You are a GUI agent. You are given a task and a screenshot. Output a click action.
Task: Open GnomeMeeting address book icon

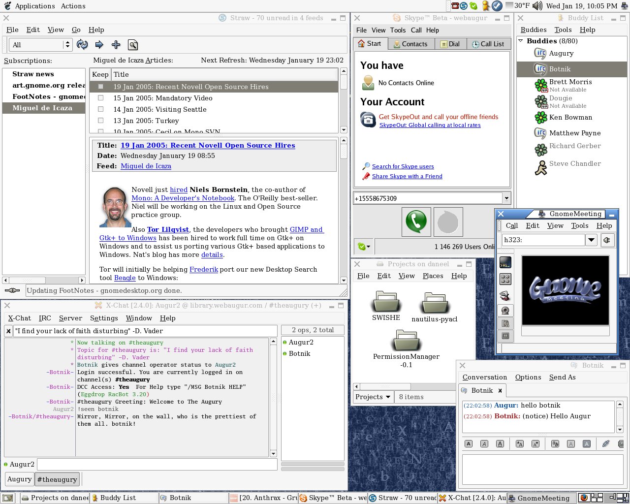point(505,295)
